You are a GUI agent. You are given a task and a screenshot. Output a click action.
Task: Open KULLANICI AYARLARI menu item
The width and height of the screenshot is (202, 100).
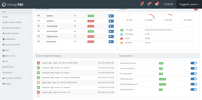16,78
